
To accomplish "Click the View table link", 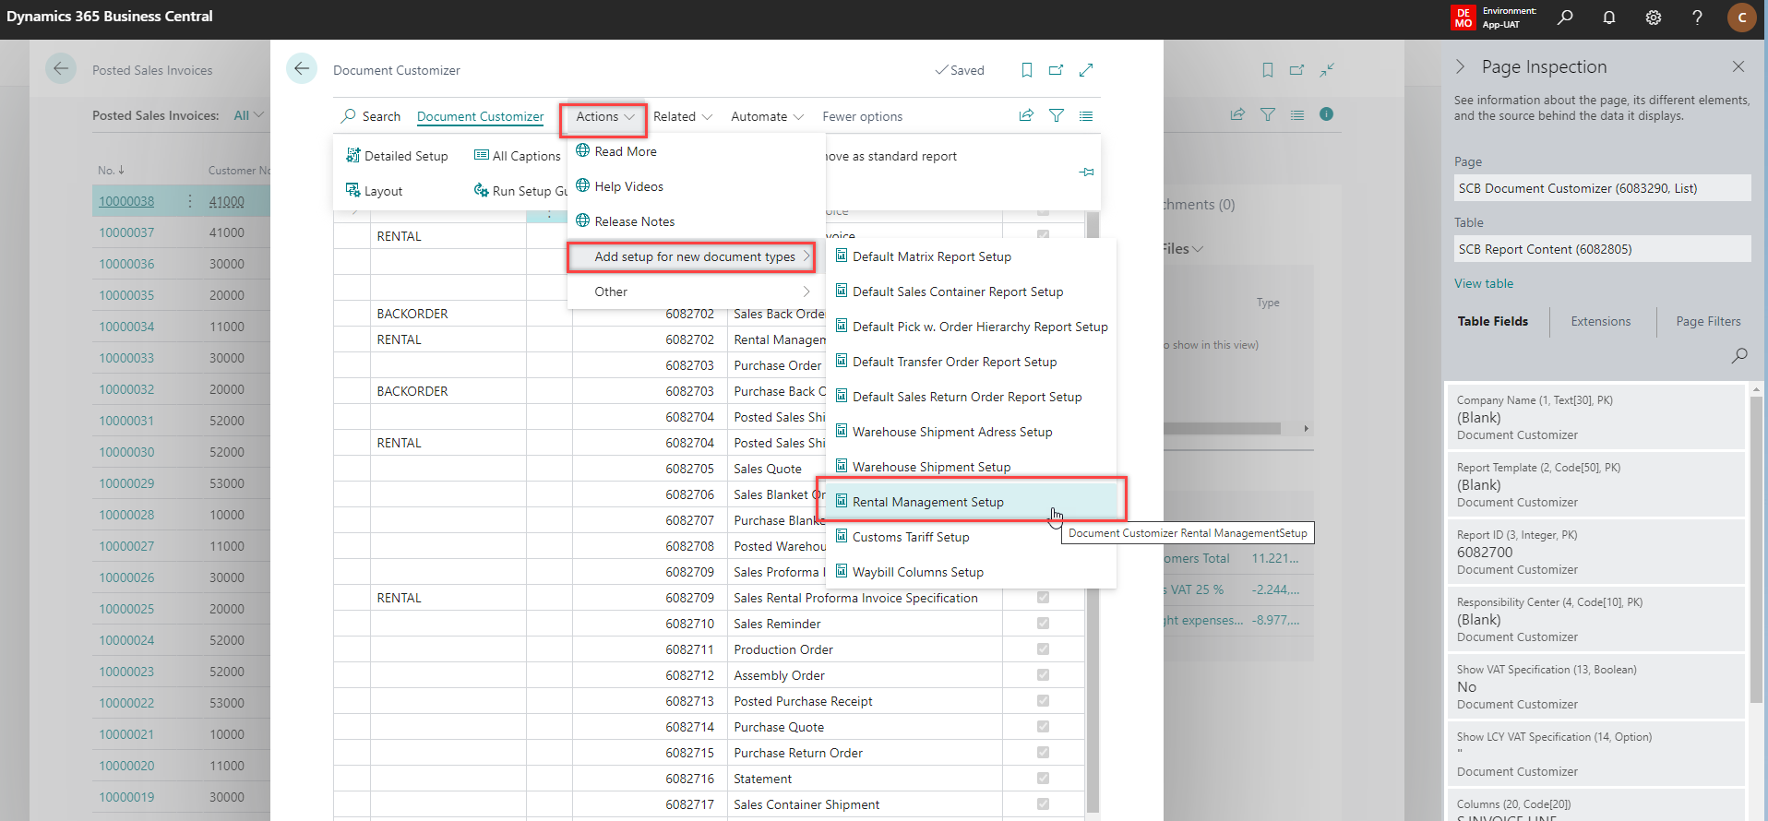I will pos(1484,283).
